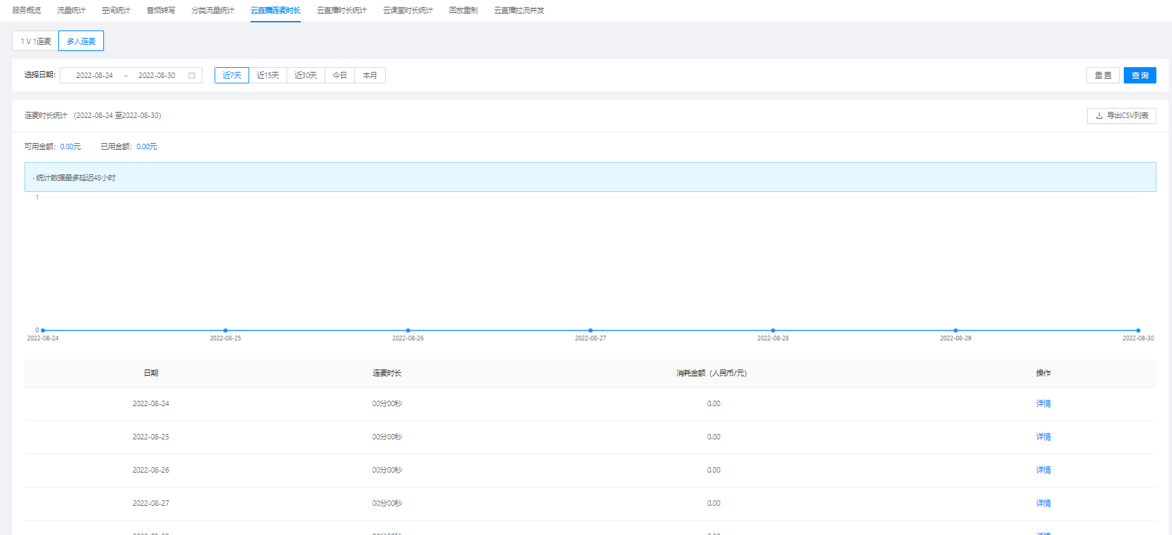The width and height of the screenshot is (1172, 535).
Task: Click the 2022-08-26 date cell in table
Action: 151,470
